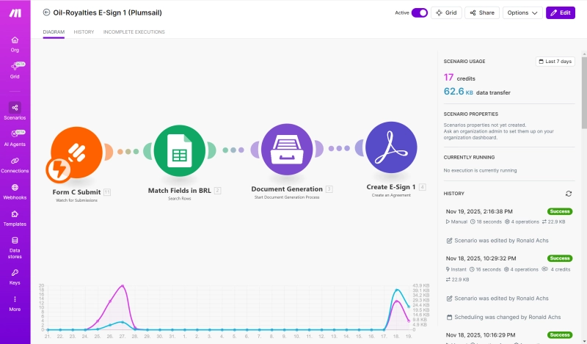Open Keys in sidebar

tap(15, 277)
